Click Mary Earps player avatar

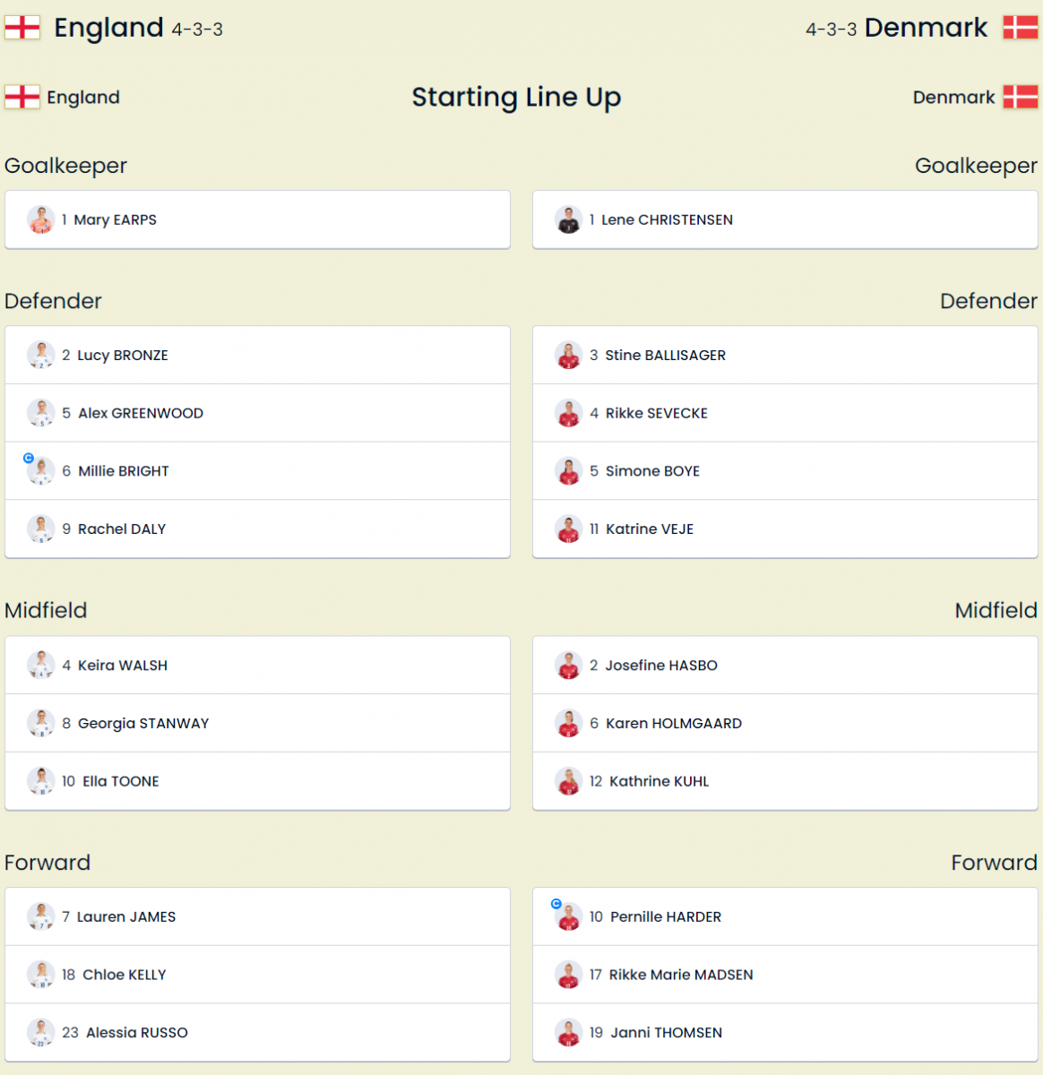point(40,219)
